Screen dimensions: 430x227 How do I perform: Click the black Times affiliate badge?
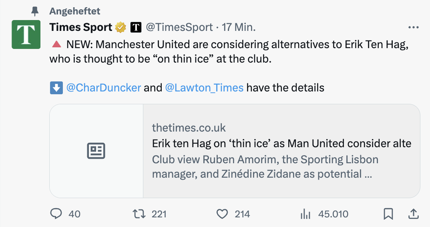(x=136, y=28)
